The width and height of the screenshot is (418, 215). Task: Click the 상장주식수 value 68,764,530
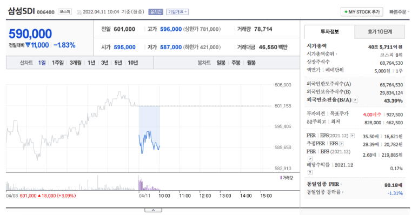pyautogui.click(x=392, y=63)
